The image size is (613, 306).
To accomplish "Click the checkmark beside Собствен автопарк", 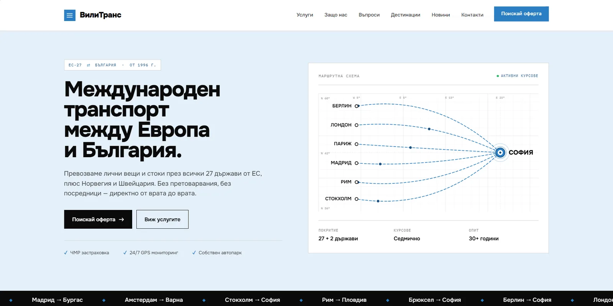I will pos(194,252).
